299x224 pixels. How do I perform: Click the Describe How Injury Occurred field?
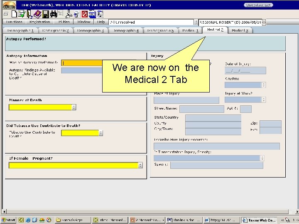[x=217, y=146]
